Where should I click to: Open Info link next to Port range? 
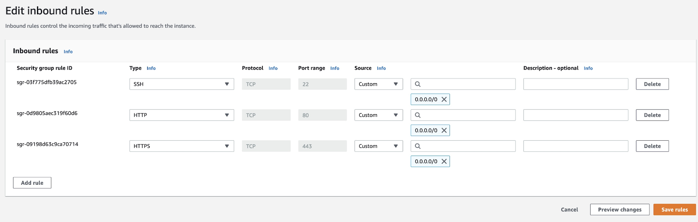335,68
